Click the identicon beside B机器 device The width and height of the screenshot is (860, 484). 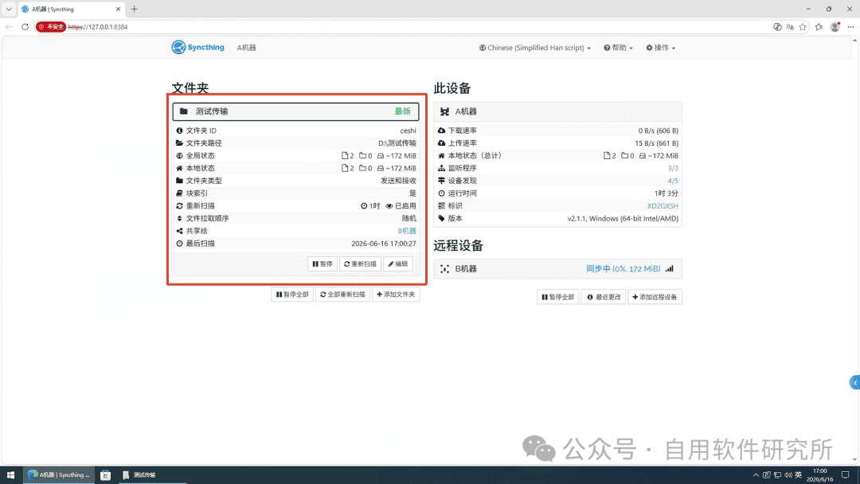(x=445, y=268)
